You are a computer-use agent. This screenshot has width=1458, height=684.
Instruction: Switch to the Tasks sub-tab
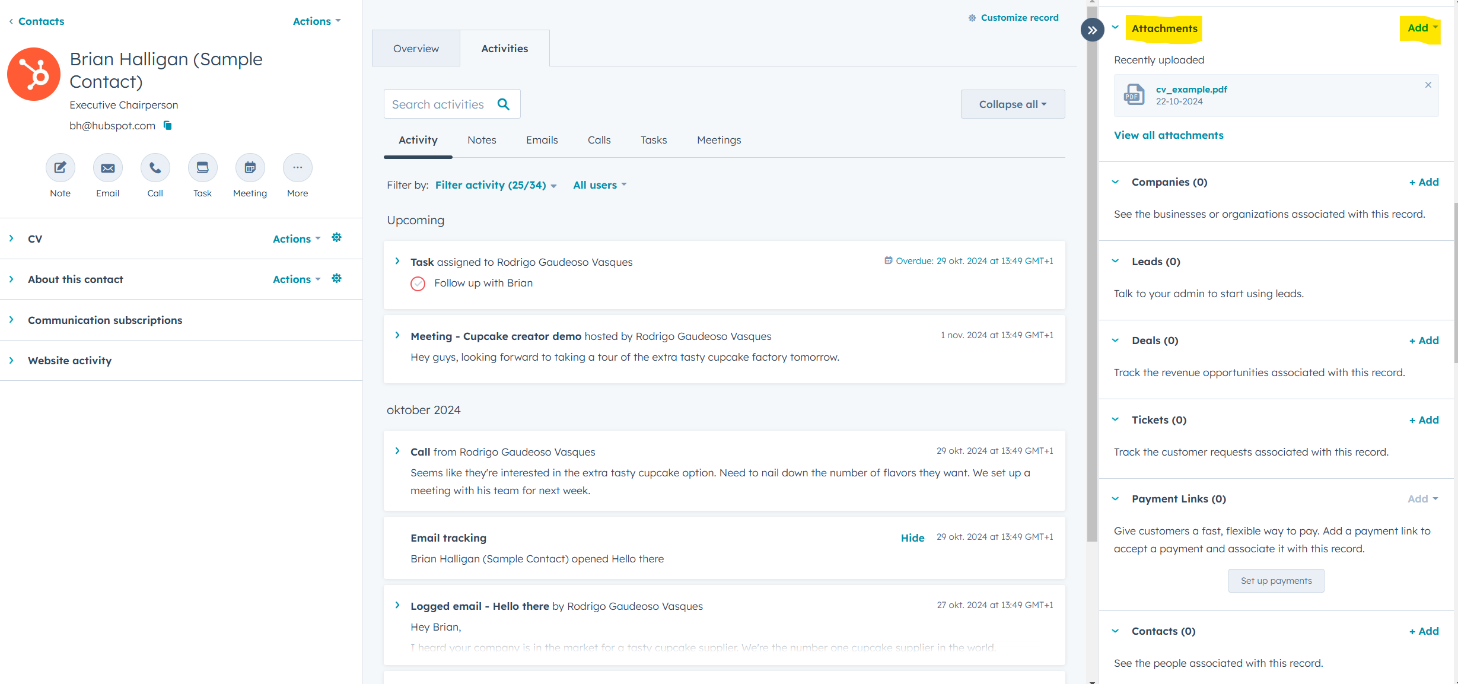(x=654, y=140)
